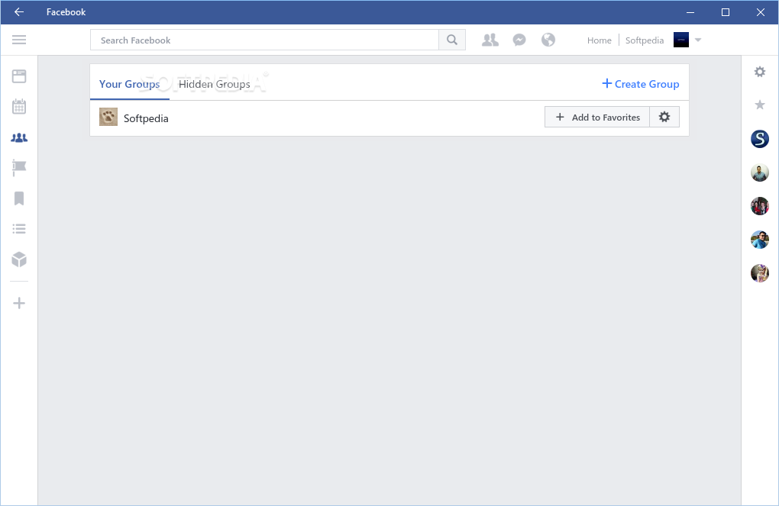Open settings gear in the right sidebar
The image size is (779, 506).
click(760, 72)
